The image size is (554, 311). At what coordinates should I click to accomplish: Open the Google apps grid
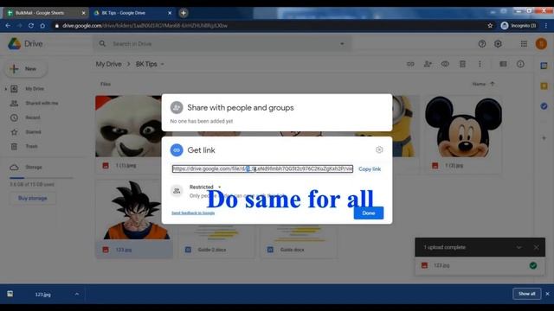(524, 44)
